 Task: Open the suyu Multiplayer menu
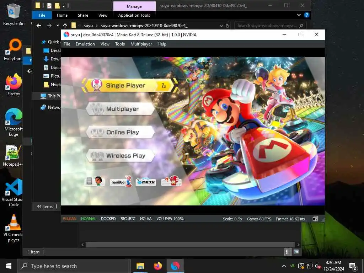pyautogui.click(x=141, y=44)
